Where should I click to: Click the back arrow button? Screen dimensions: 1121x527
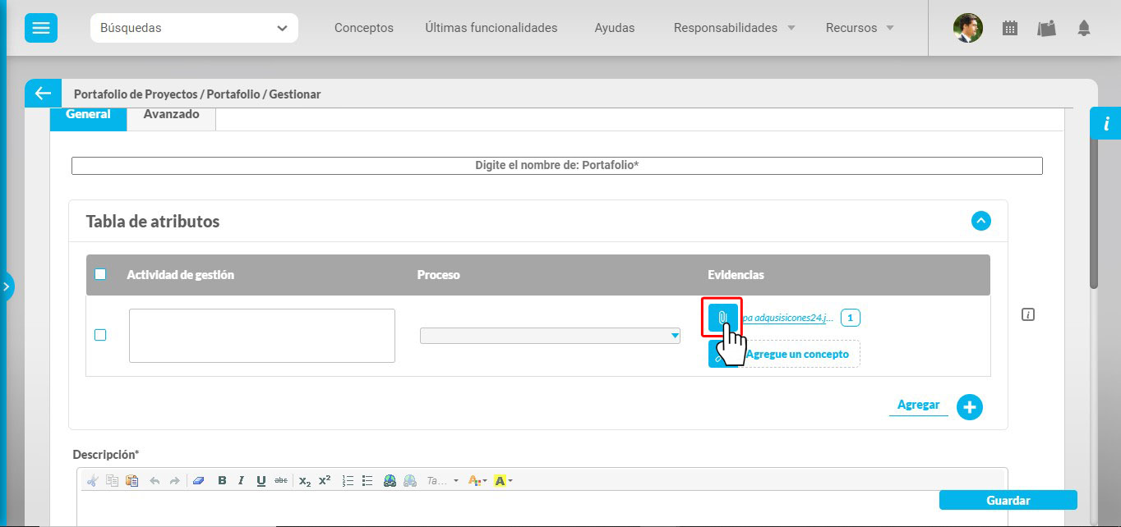click(x=43, y=94)
